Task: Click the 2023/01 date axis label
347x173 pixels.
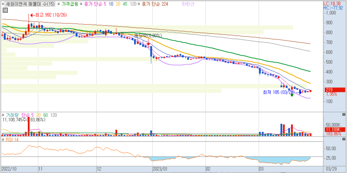Action: tap(161, 169)
